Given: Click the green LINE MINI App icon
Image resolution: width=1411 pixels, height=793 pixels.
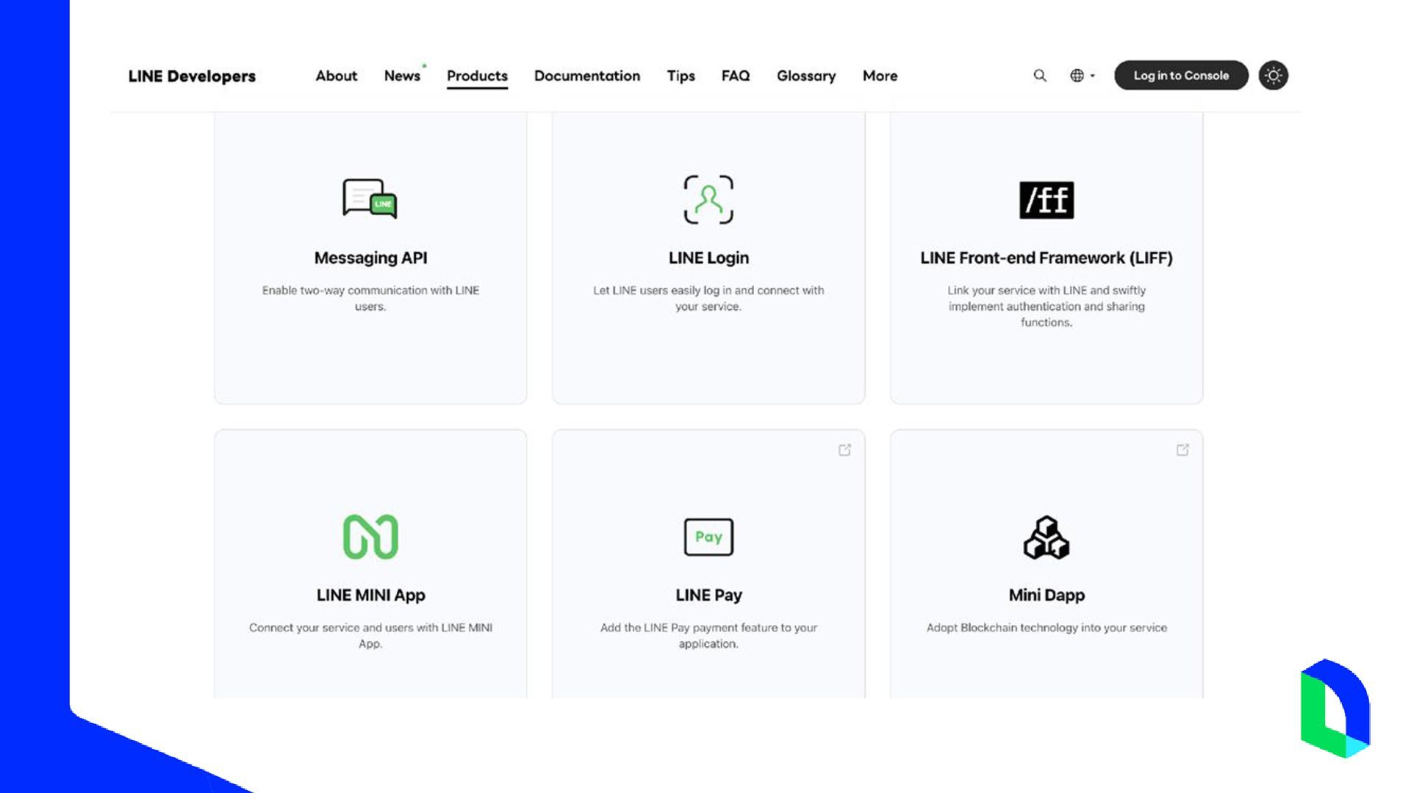Looking at the screenshot, I should (370, 537).
